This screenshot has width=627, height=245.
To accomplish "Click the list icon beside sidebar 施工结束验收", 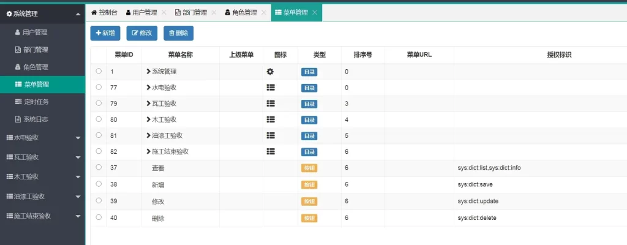I will [x=10, y=216].
